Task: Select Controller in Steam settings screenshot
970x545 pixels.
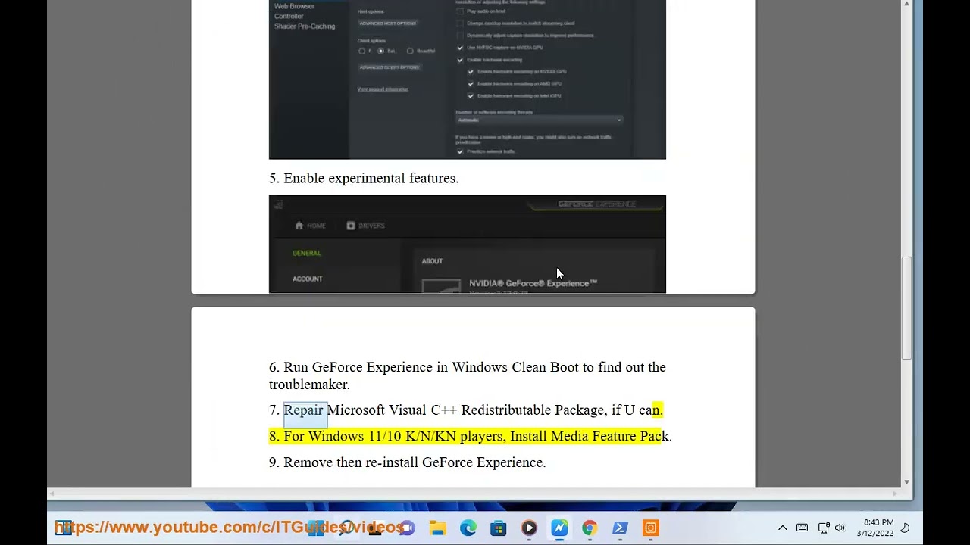Action: pos(289,16)
